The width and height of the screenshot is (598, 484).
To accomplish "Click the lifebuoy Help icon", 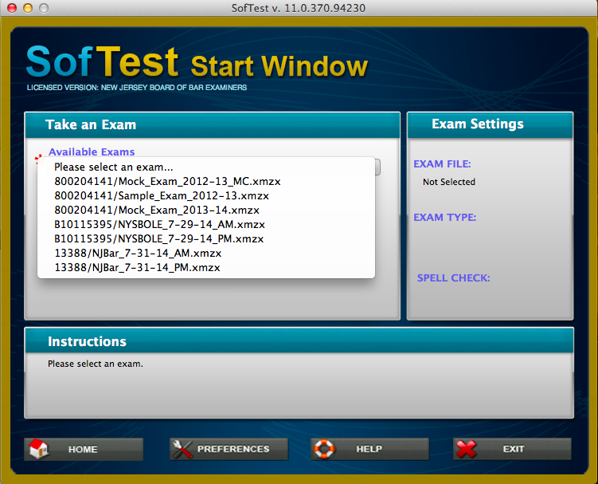I will (x=324, y=449).
